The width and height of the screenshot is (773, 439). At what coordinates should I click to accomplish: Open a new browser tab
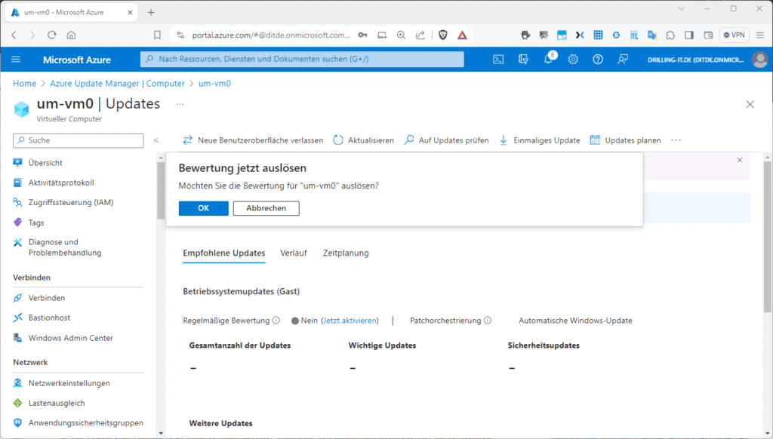coord(151,12)
